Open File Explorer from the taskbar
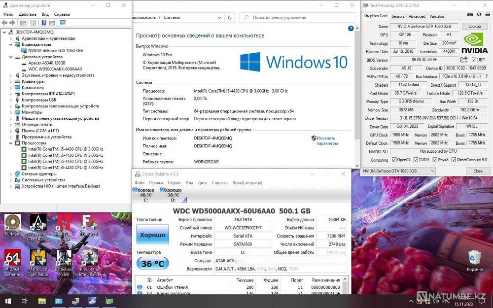The width and height of the screenshot is (493, 308). click(42, 301)
